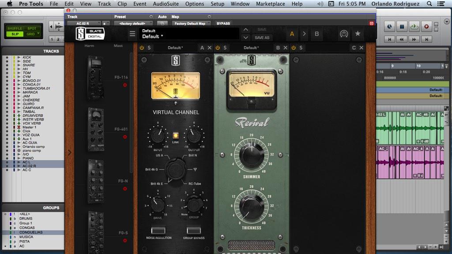Remove module from slot C
This screenshot has width=452, height=254.
click(x=361, y=48)
